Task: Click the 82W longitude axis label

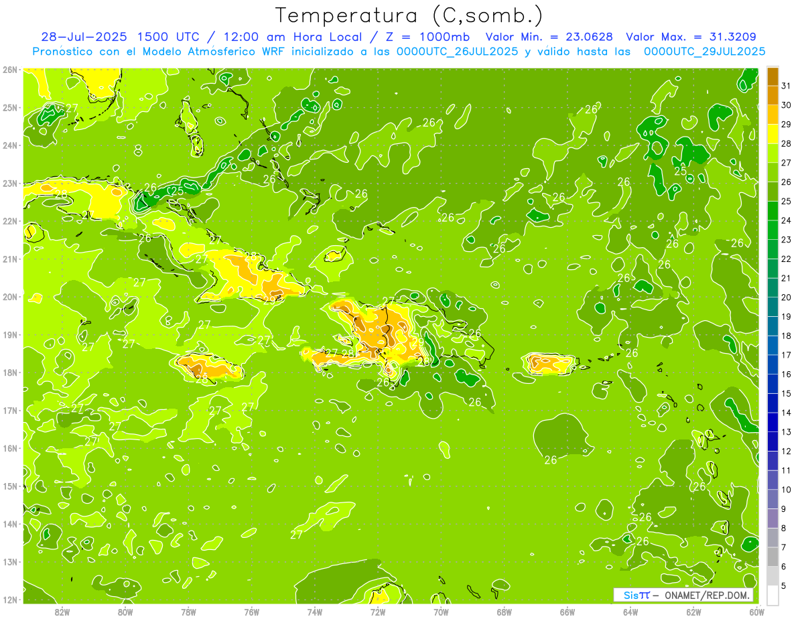Action: [62, 612]
